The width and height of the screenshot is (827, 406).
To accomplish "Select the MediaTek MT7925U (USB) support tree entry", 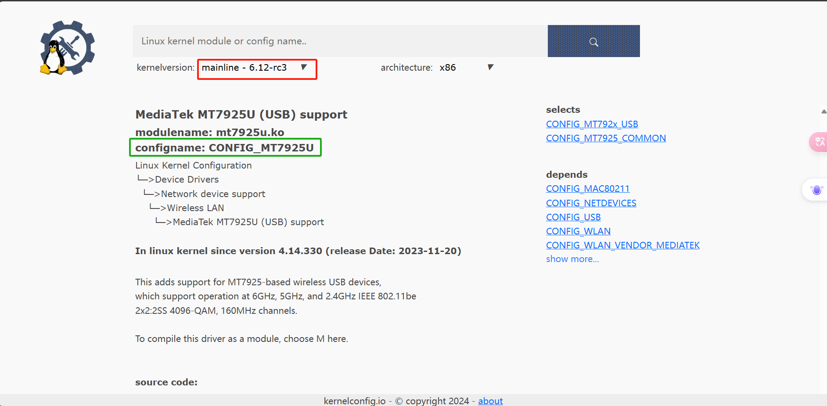I will 248,222.
